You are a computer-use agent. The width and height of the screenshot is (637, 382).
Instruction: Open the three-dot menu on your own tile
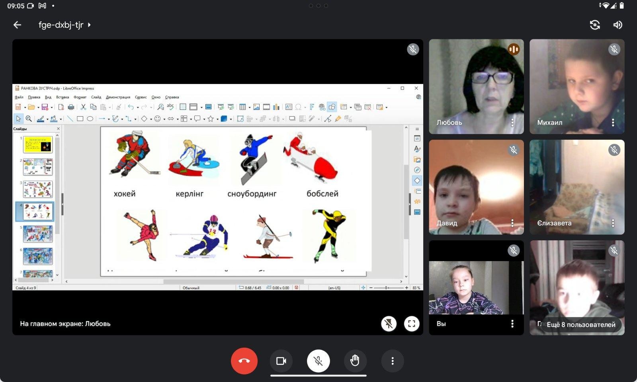512,324
